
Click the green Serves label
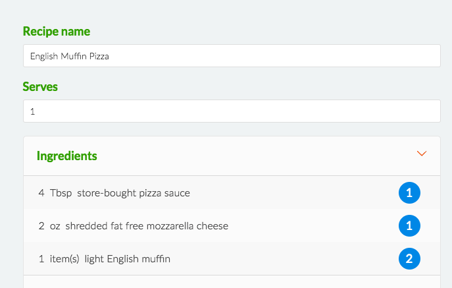(x=40, y=86)
